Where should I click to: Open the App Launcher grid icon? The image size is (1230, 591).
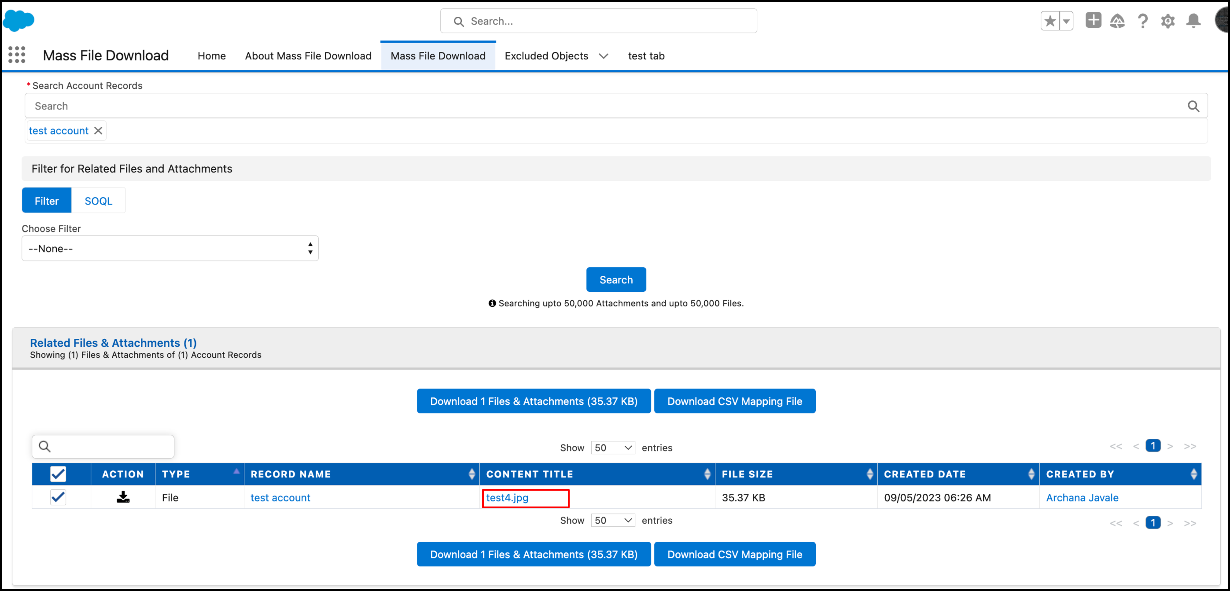point(17,55)
